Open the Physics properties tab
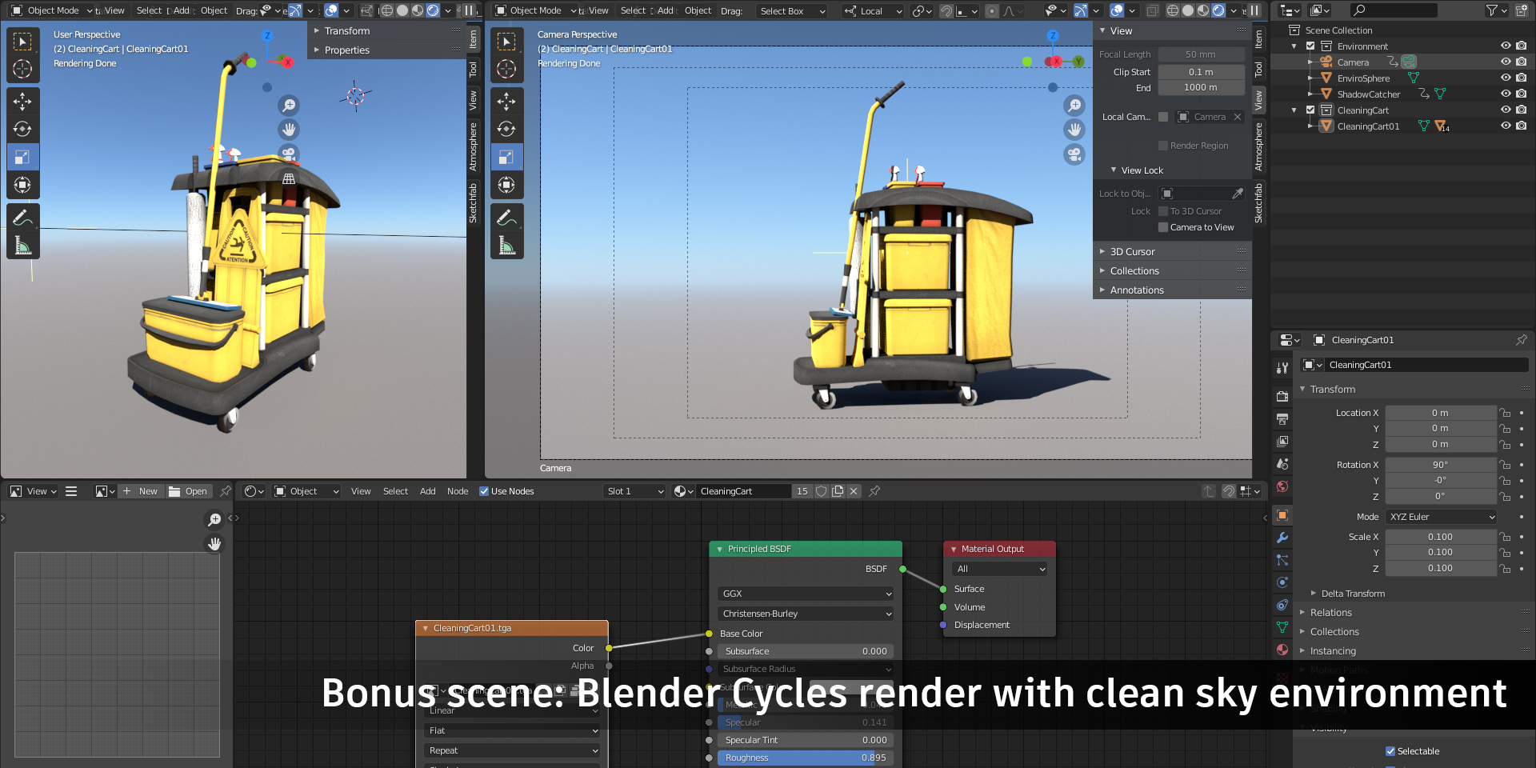 1282,582
